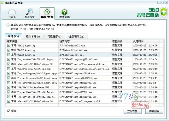Select the 隔离/恢复 toolbar icon

[x=47, y=12]
